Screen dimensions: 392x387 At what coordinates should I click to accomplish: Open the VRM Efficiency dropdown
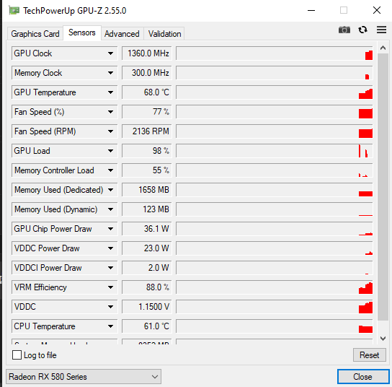tap(64, 287)
